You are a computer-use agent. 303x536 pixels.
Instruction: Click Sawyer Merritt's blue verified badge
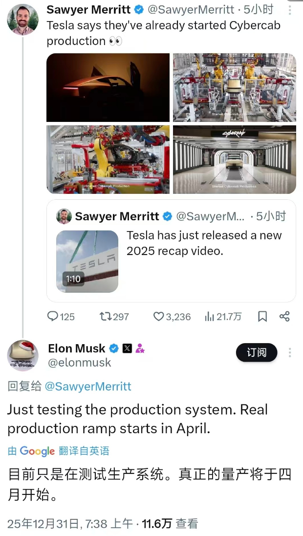(x=139, y=9)
